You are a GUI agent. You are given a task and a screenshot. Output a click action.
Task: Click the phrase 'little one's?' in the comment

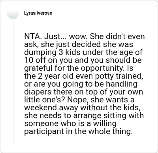point(45,100)
